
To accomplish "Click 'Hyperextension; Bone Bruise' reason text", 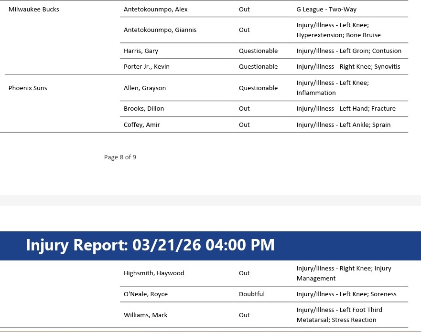I will point(339,35).
